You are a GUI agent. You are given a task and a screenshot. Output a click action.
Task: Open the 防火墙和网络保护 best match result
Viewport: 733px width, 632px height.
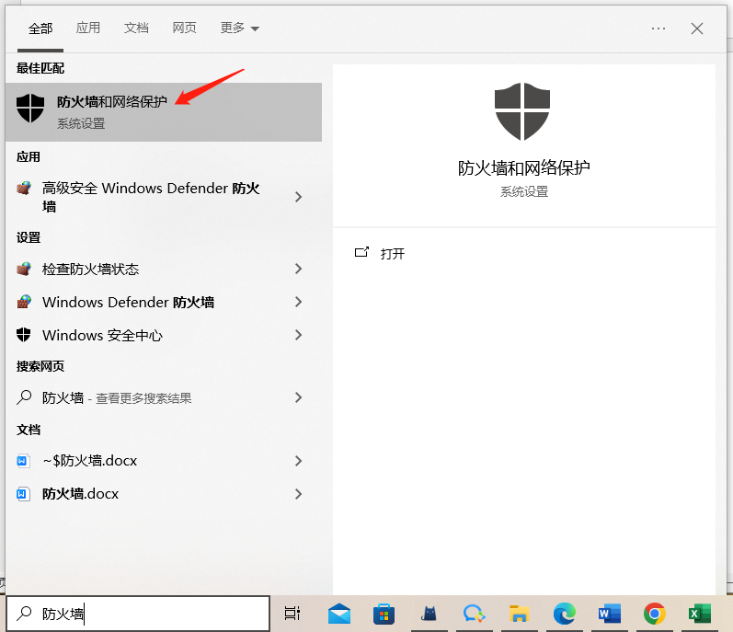point(164,112)
